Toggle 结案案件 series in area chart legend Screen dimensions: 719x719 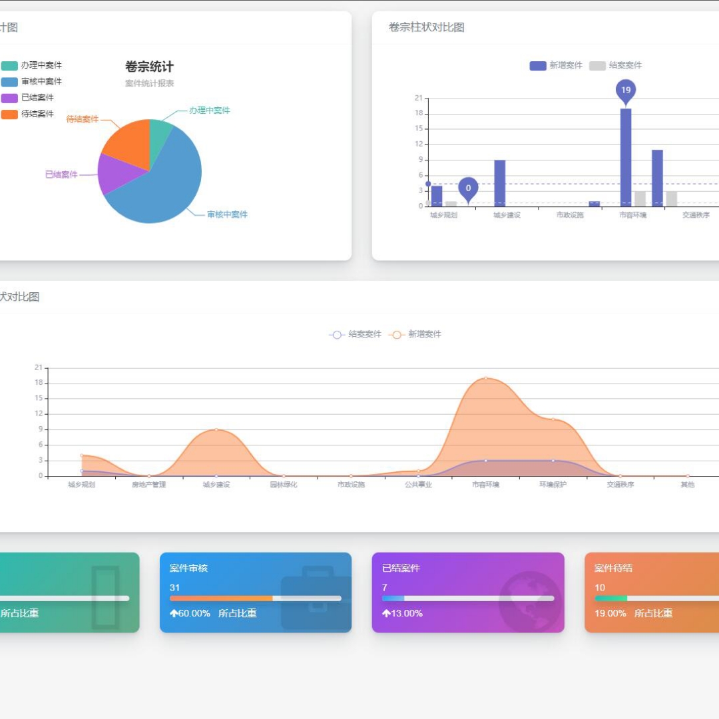pos(355,334)
